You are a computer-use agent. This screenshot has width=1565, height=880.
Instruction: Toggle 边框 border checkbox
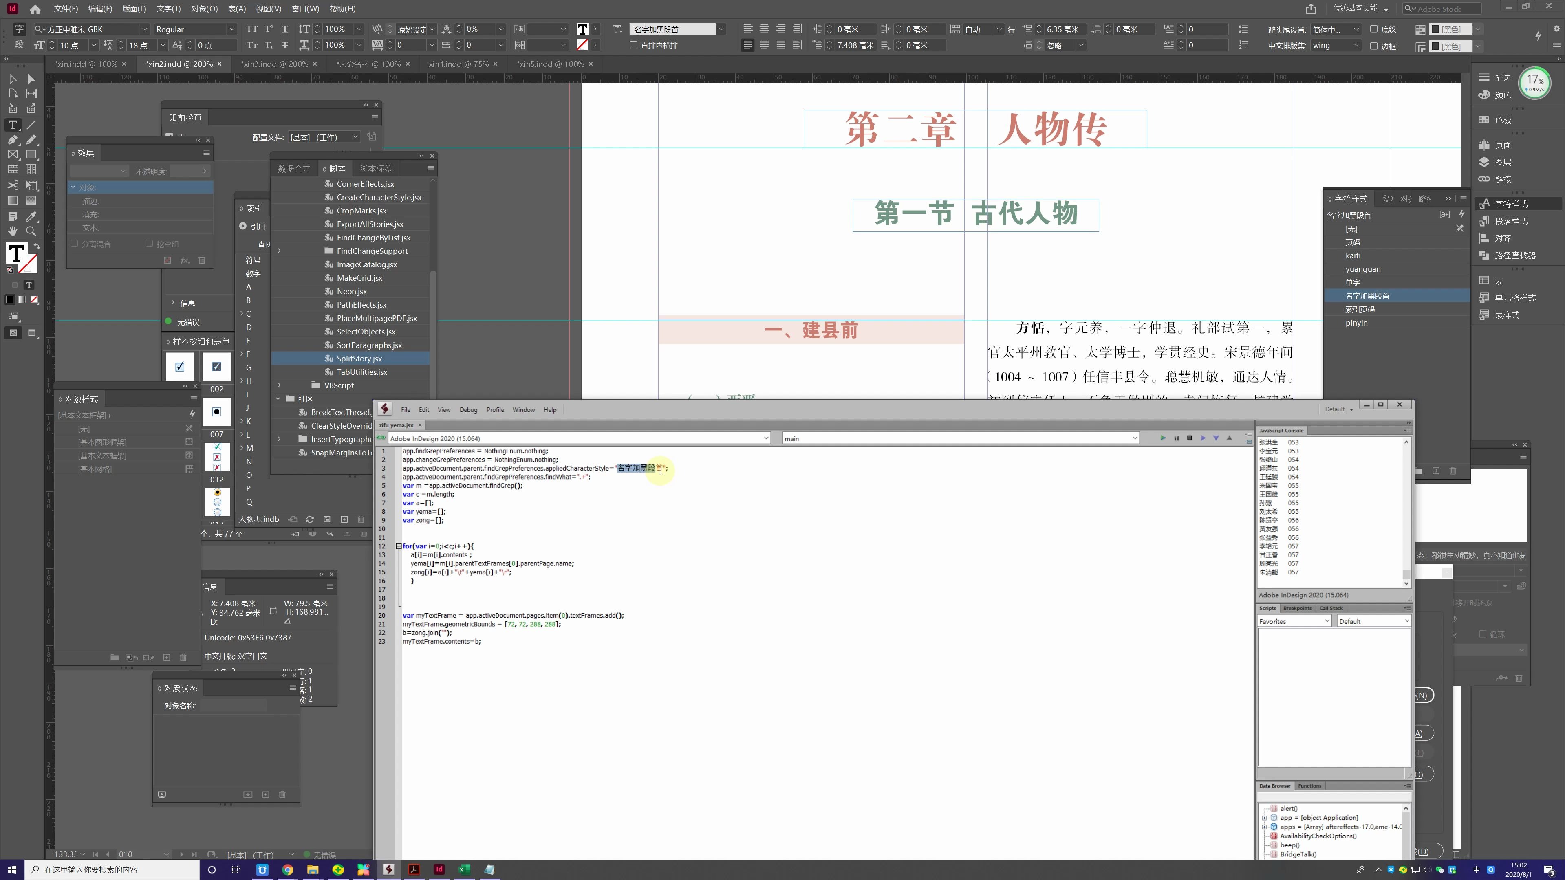point(1374,46)
